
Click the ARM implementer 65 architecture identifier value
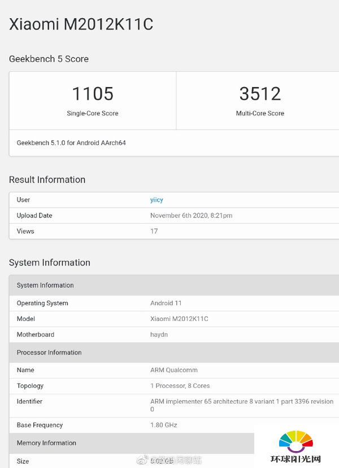click(242, 405)
